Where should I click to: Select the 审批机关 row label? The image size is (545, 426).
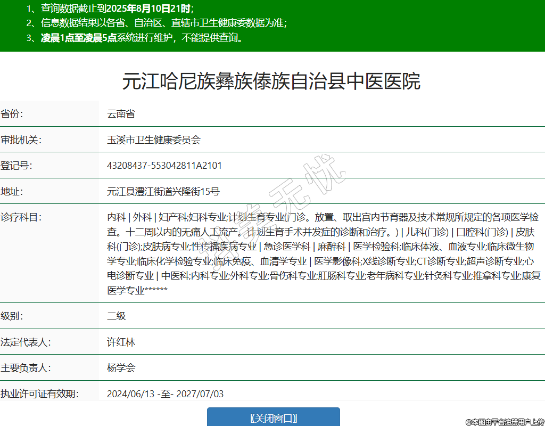point(21,140)
